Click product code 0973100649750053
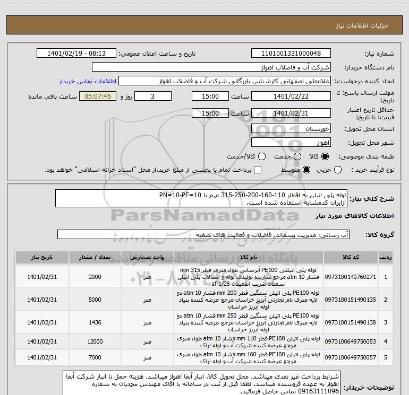 click(351, 341)
